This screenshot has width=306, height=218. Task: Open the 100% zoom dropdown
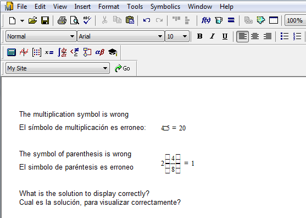(295, 20)
